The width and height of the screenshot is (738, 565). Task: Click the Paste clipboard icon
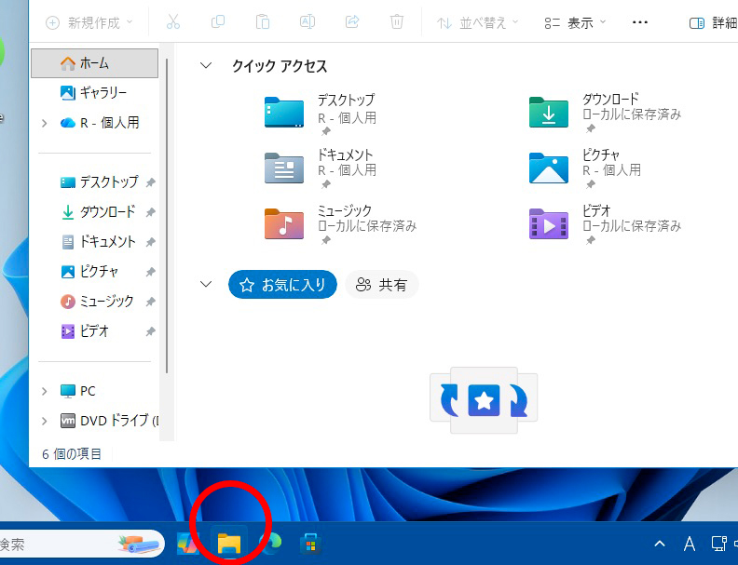coord(263,22)
